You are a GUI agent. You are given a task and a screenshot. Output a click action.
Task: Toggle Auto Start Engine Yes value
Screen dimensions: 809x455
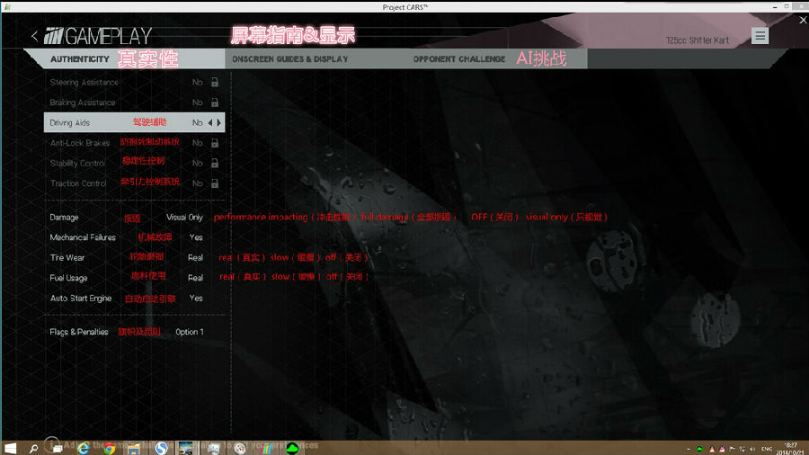click(196, 299)
